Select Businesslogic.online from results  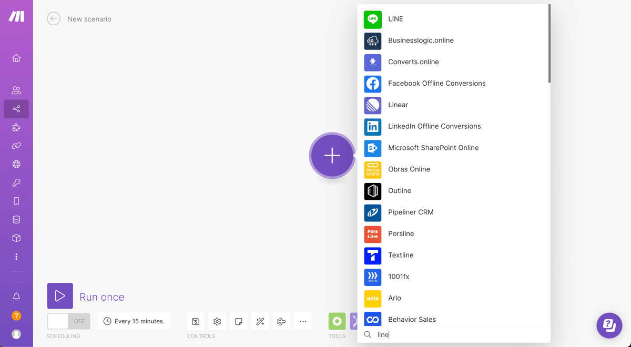[x=454, y=40]
